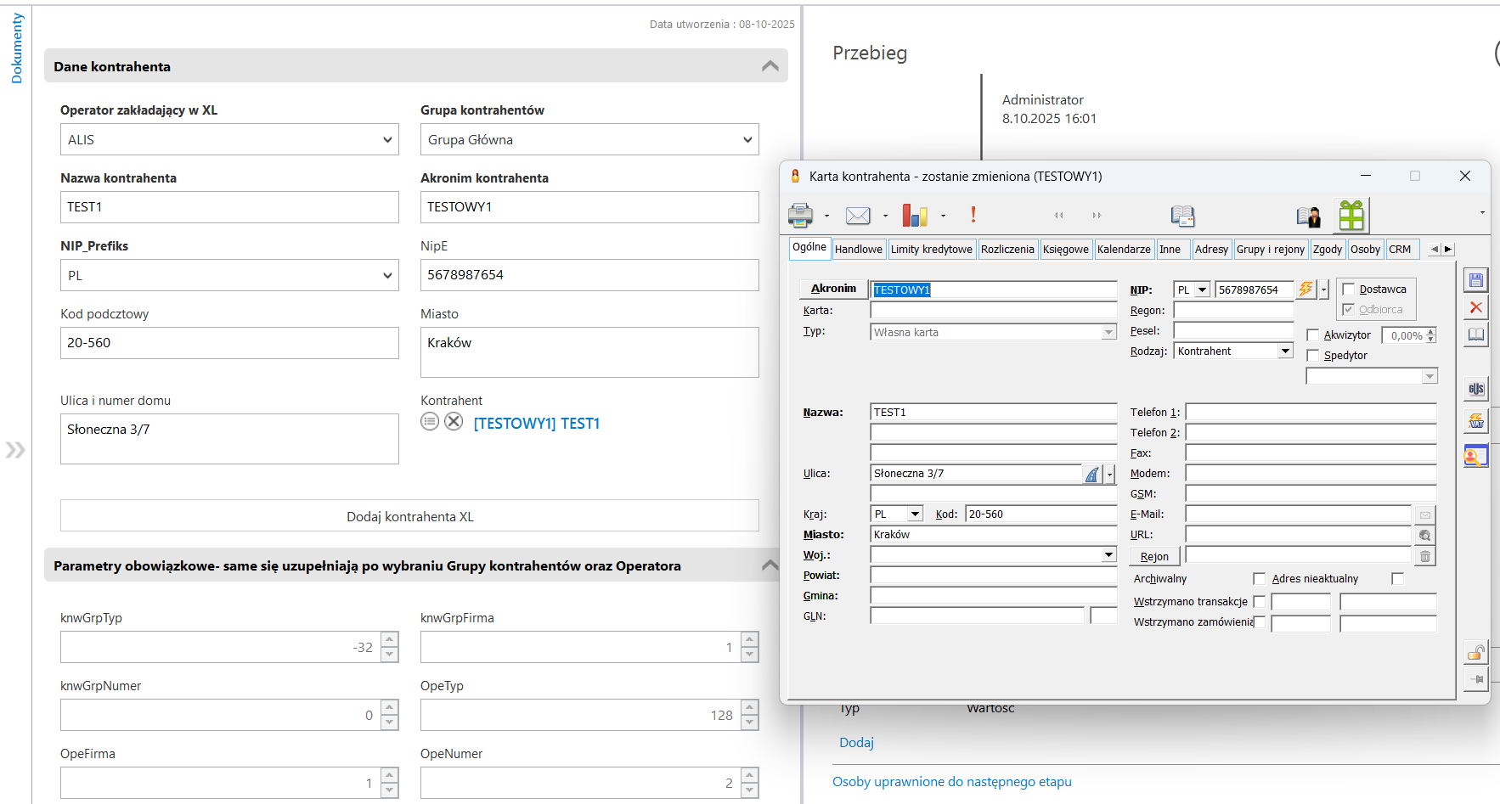1500x804 pixels.
Task: Open the [TESTOWY1] TEST1 contractor link
Action: pos(537,424)
